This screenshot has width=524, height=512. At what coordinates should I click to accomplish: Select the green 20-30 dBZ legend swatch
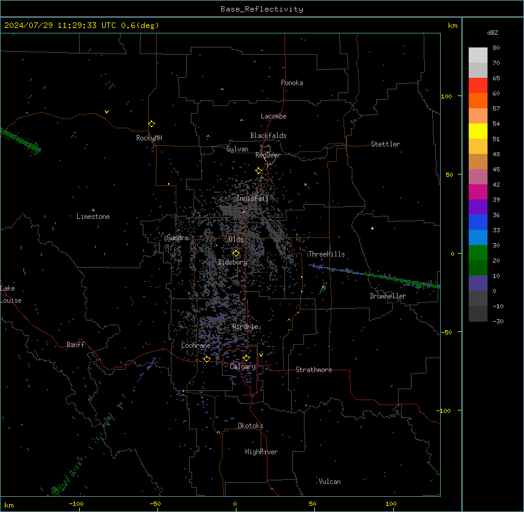478,253
